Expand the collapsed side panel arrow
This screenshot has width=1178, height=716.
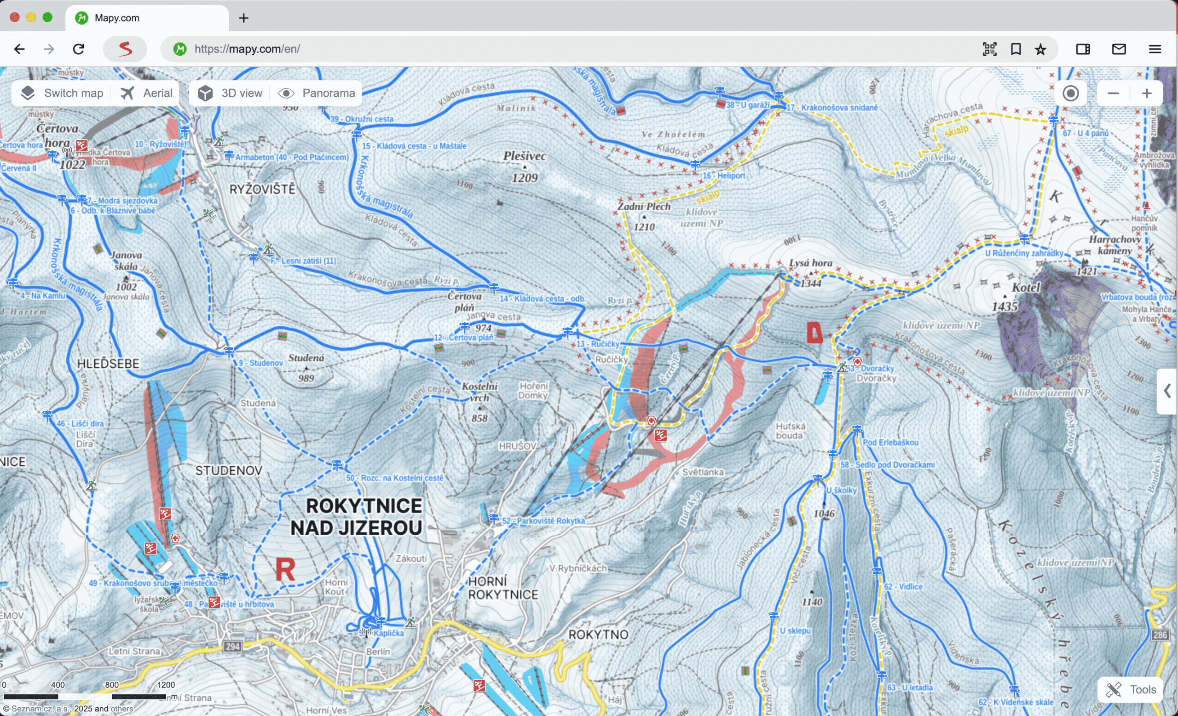1167,391
